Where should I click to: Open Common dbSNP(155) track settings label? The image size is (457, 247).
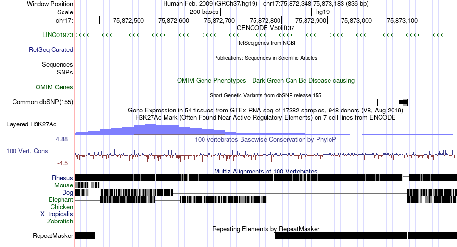[42, 102]
